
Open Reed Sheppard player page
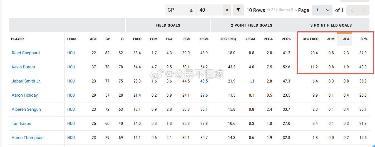point(26,53)
